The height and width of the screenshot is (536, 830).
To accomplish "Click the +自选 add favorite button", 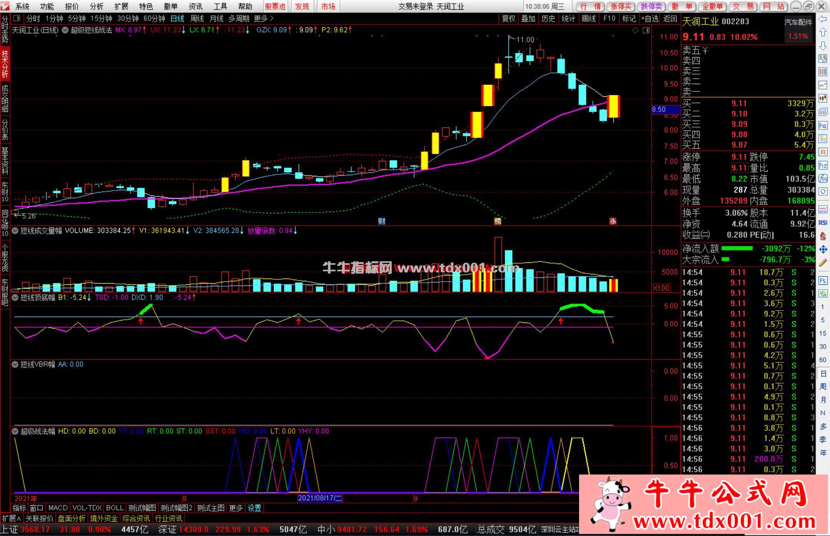I will tap(650, 18).
